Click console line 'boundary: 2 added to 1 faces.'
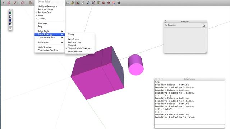This screenshot has height=129, width=230. coord(174,93)
